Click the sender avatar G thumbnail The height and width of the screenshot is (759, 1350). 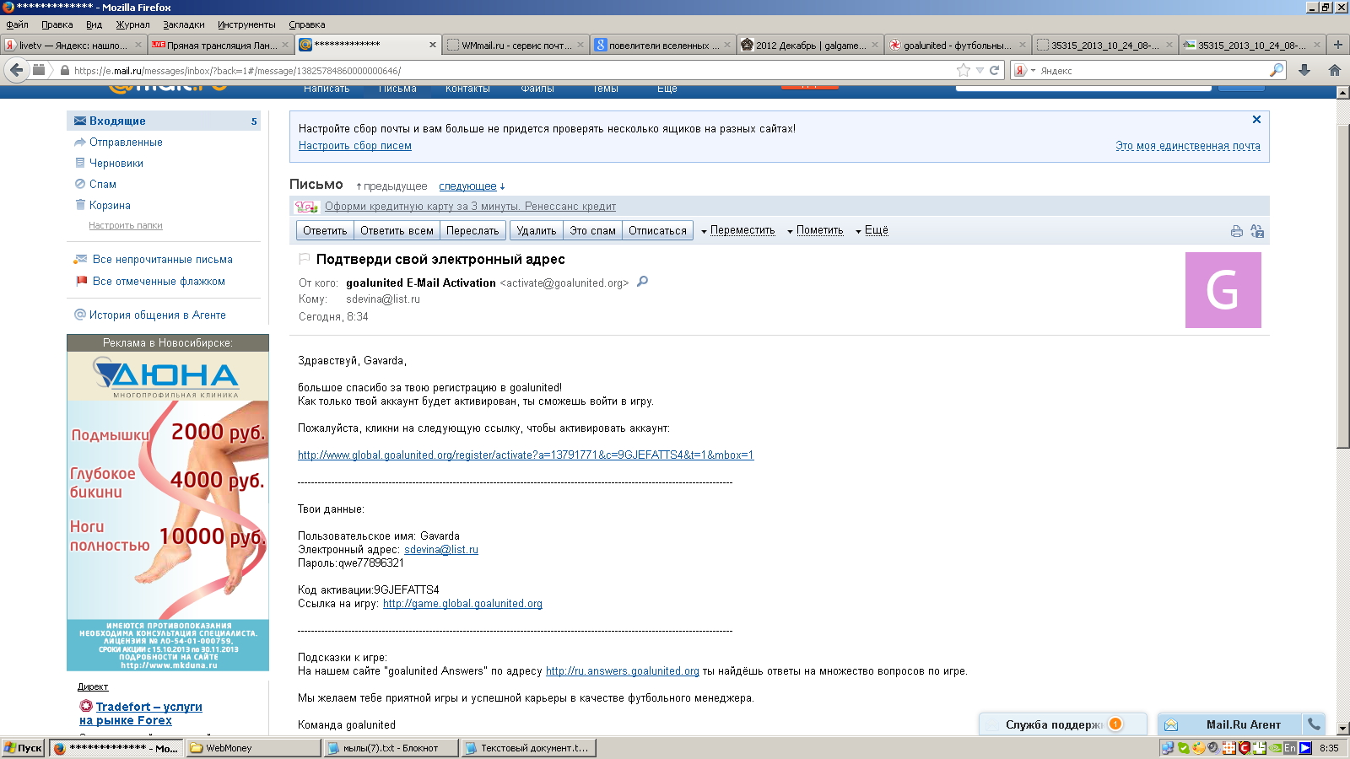(1223, 290)
